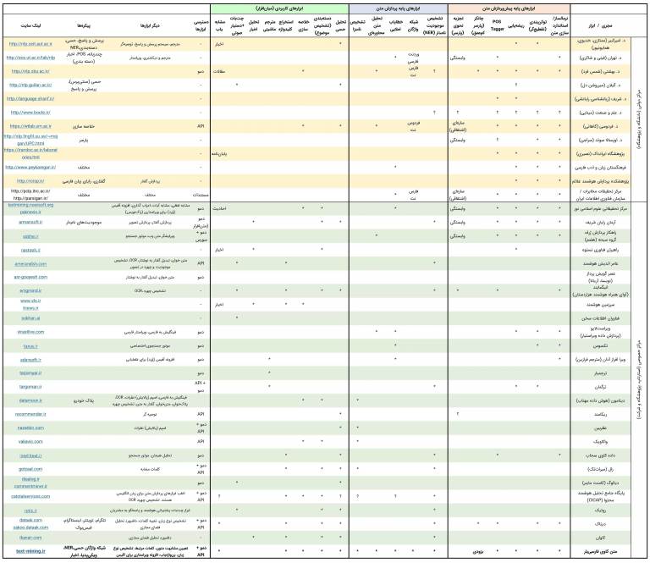The height and width of the screenshot is (563, 650).
Task: Open the www.peykaregan.ir link
Action: coord(30,168)
